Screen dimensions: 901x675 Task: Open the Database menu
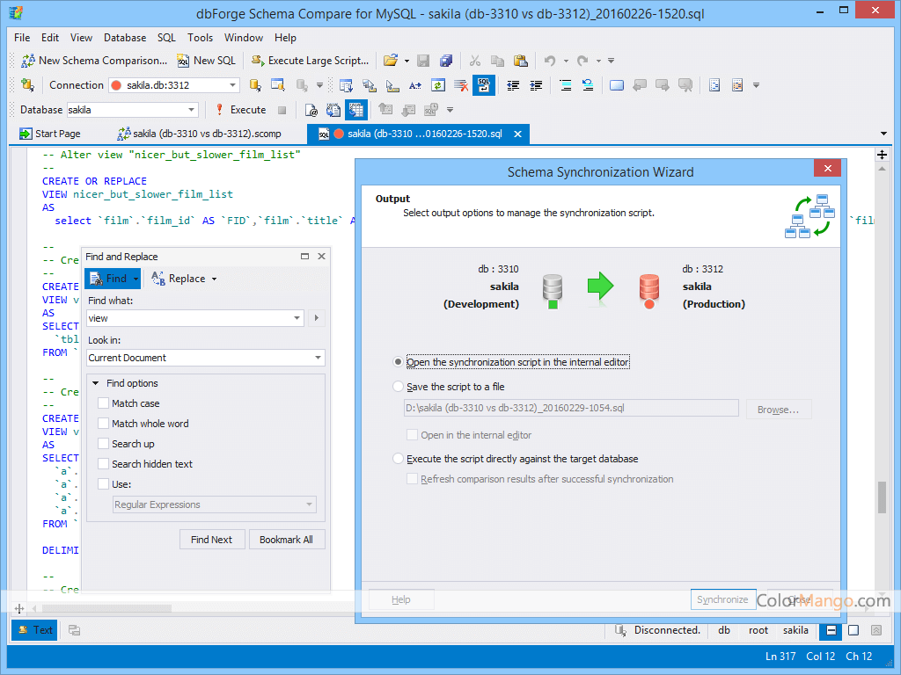coord(125,37)
